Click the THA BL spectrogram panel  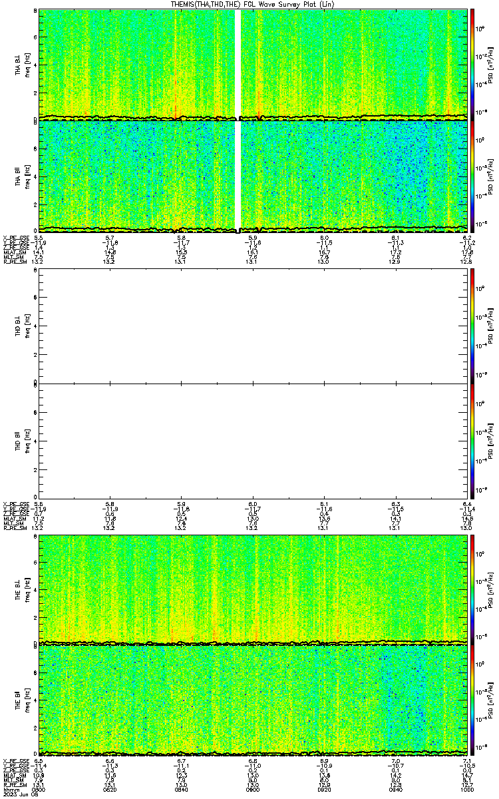click(253, 65)
